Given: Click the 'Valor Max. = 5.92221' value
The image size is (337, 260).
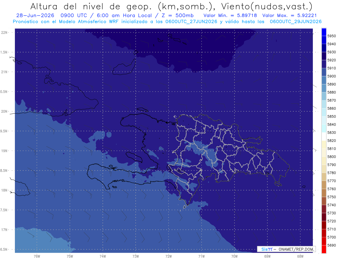Looking at the screenshot, I should (x=290, y=15).
